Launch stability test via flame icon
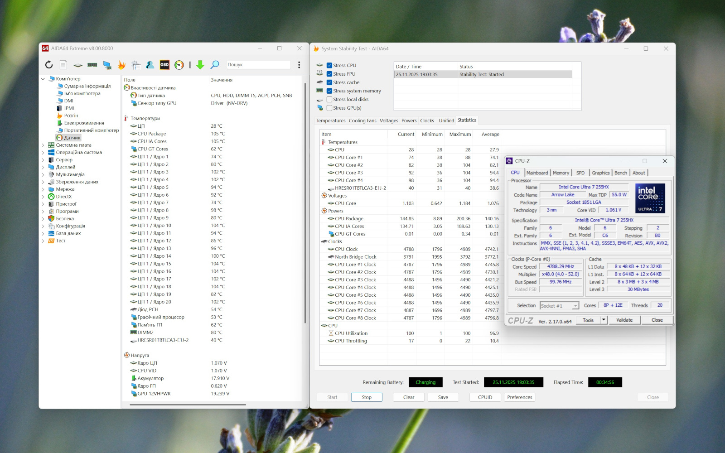725x453 pixels. click(x=121, y=65)
